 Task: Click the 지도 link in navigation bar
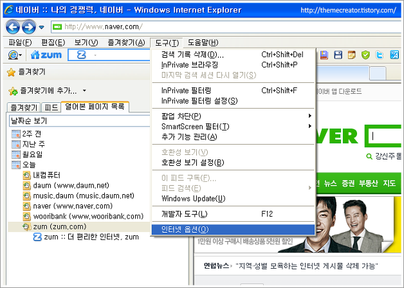click(x=389, y=183)
